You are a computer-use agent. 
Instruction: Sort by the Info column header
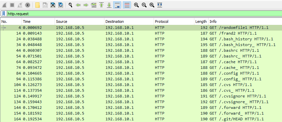pyautogui.click(x=245, y=22)
